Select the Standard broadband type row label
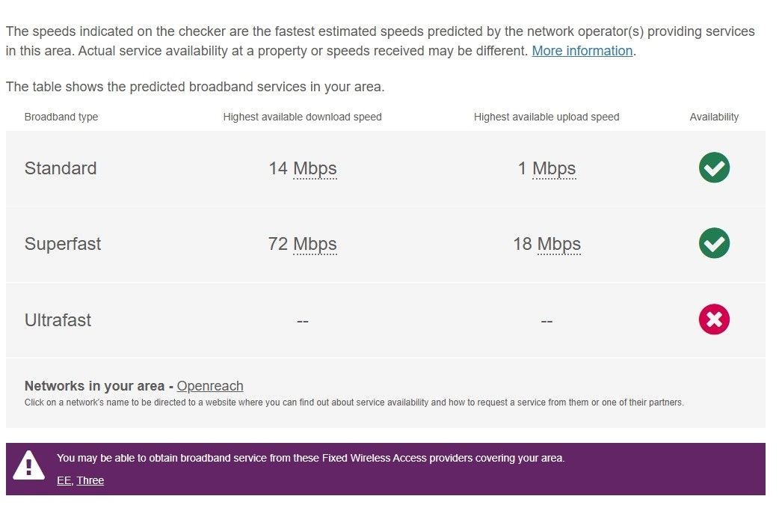The height and width of the screenshot is (505, 782). [x=61, y=168]
